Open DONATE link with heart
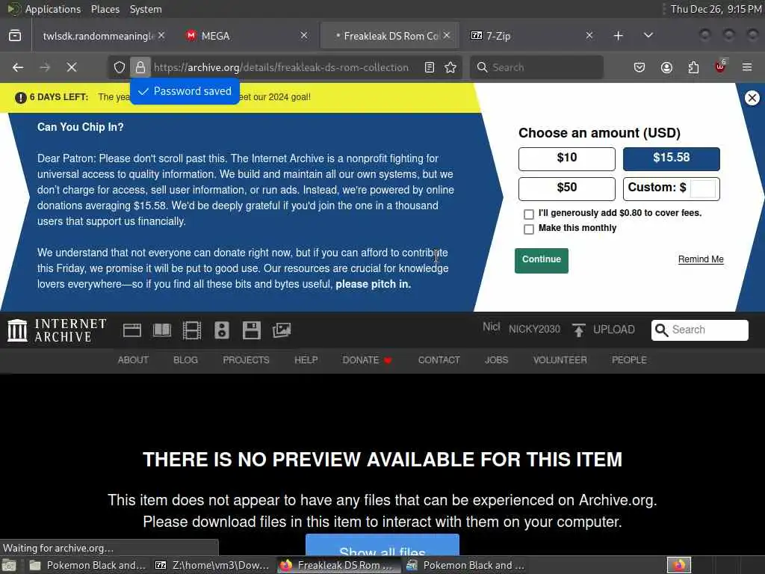Image resolution: width=765 pixels, height=574 pixels. pos(368,360)
